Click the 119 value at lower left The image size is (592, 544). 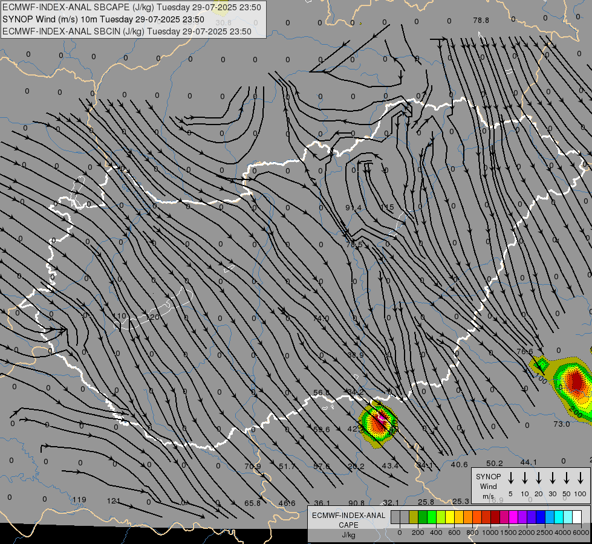79,499
